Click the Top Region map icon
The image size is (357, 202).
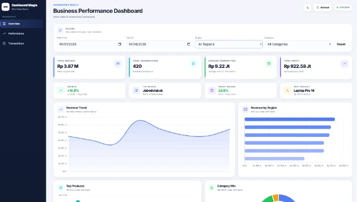pos(136,91)
